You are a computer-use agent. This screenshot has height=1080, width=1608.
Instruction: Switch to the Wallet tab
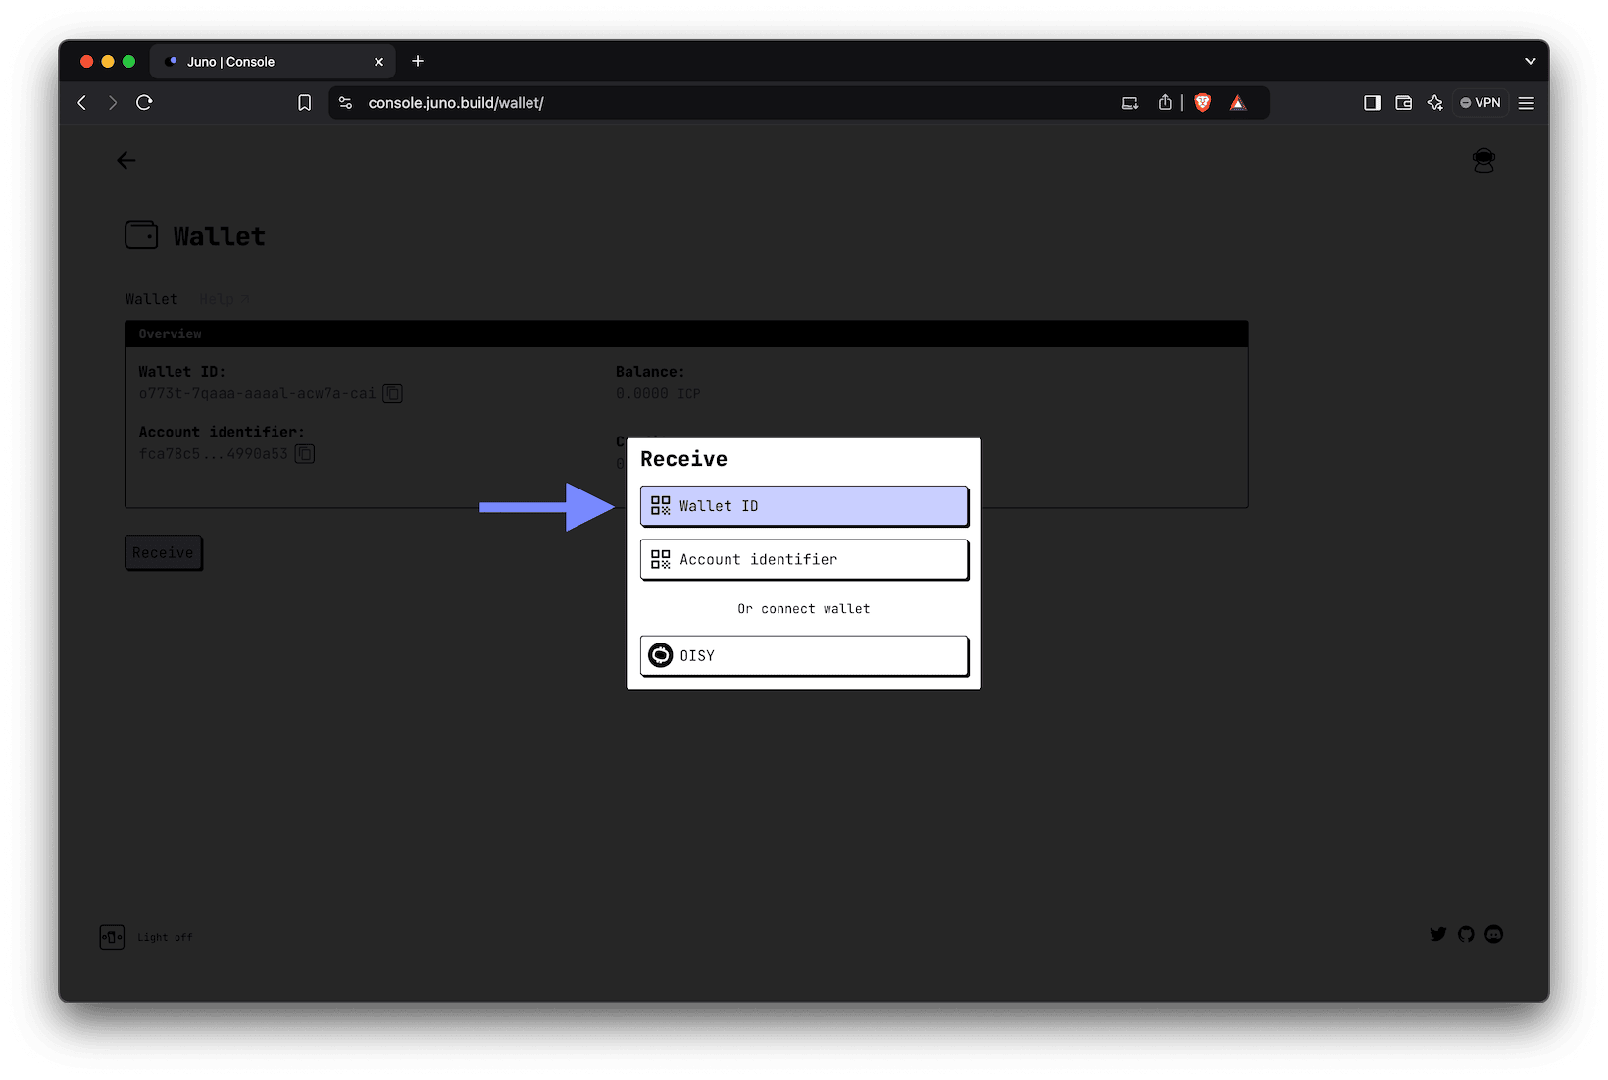tap(151, 299)
